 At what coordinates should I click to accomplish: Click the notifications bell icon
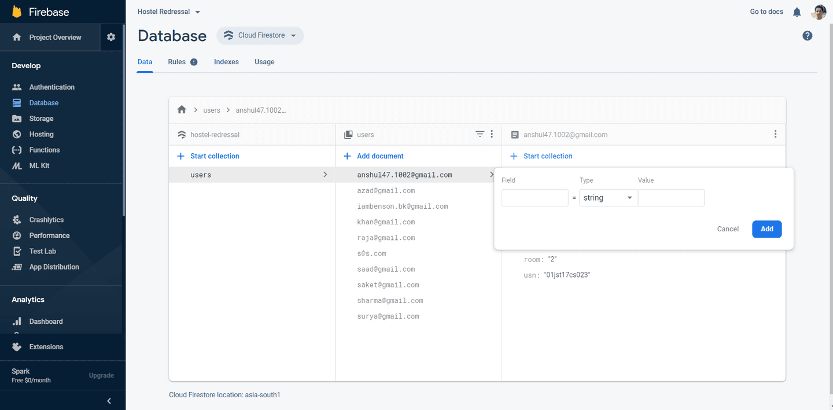pyautogui.click(x=797, y=12)
